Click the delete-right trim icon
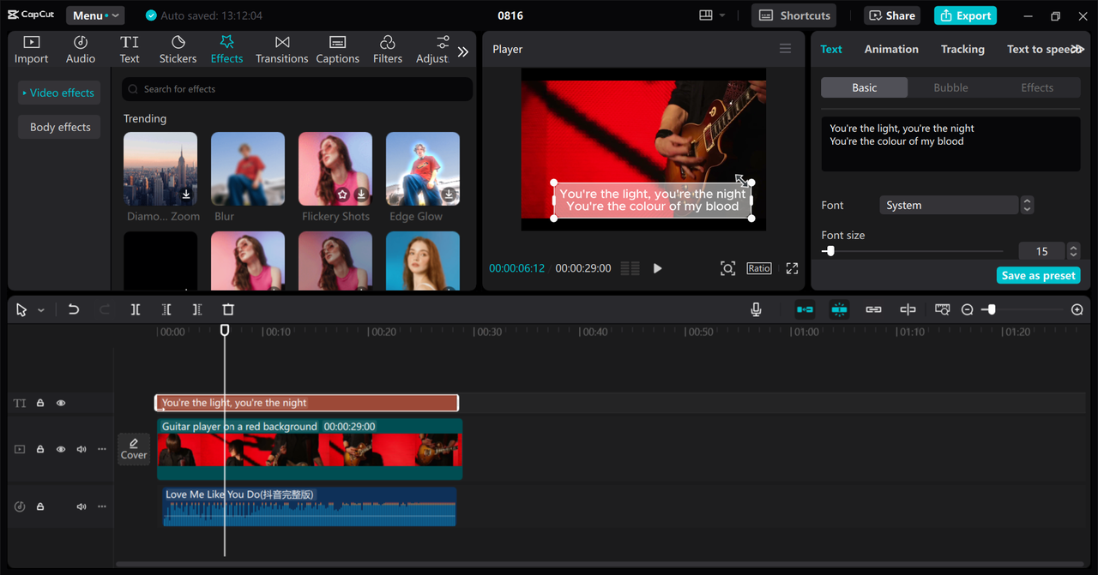The image size is (1098, 575). 197,309
